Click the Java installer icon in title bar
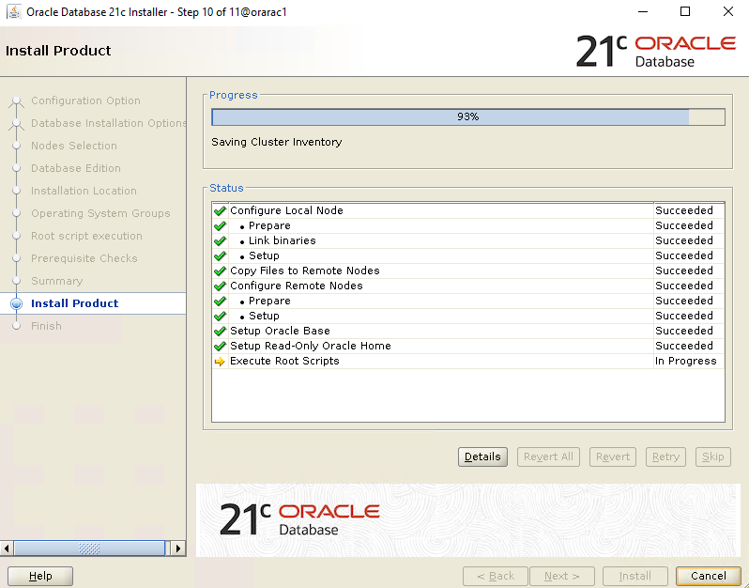749x588 pixels. (x=14, y=11)
